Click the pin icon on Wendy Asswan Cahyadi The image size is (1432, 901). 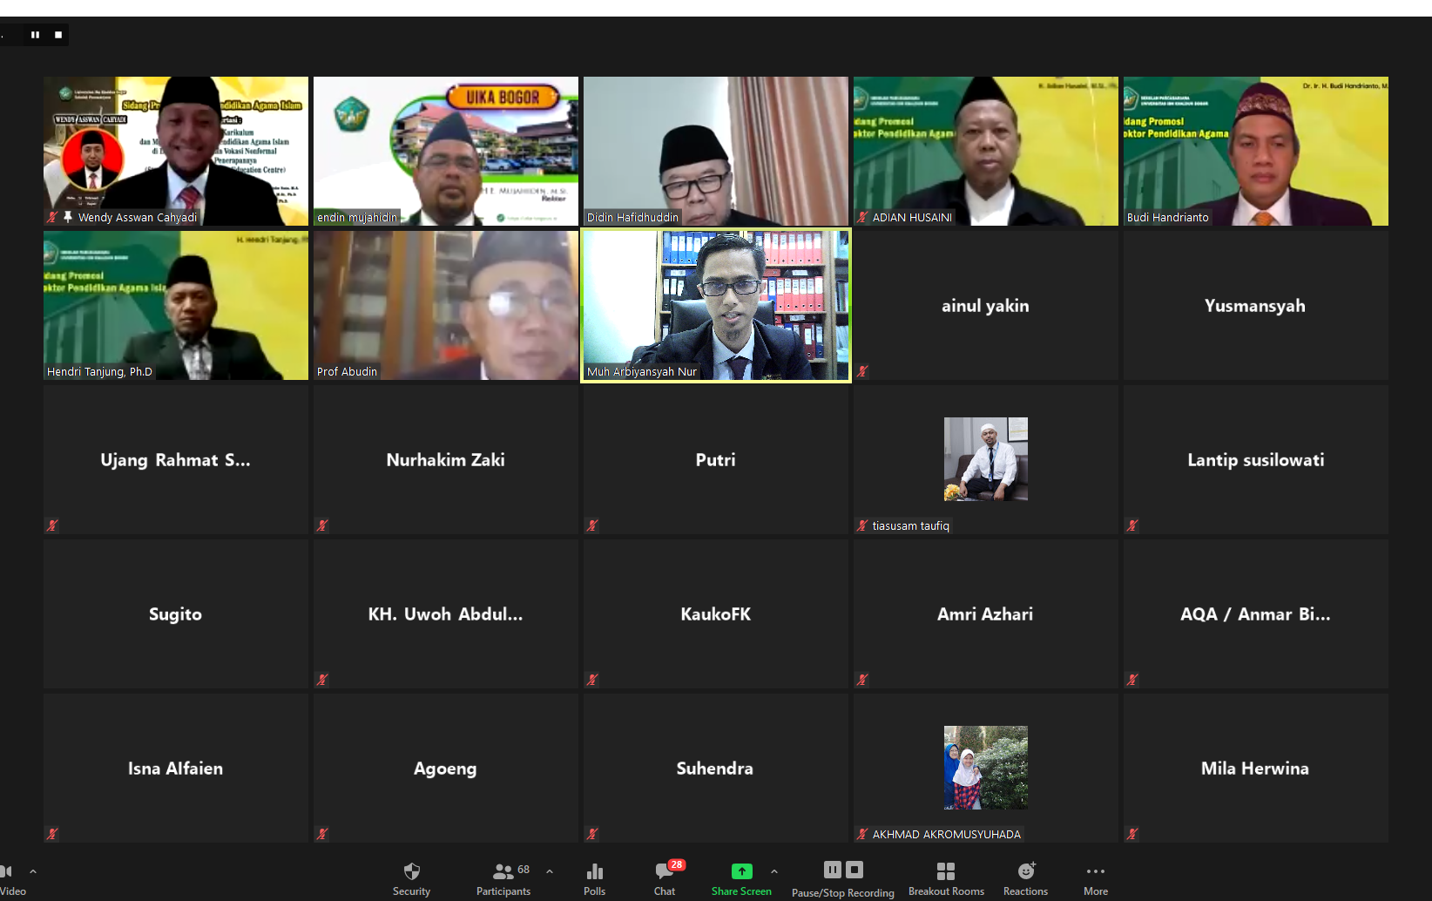[68, 217]
